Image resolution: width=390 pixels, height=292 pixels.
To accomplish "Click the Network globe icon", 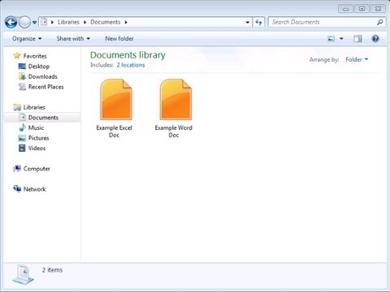I will click(17, 189).
